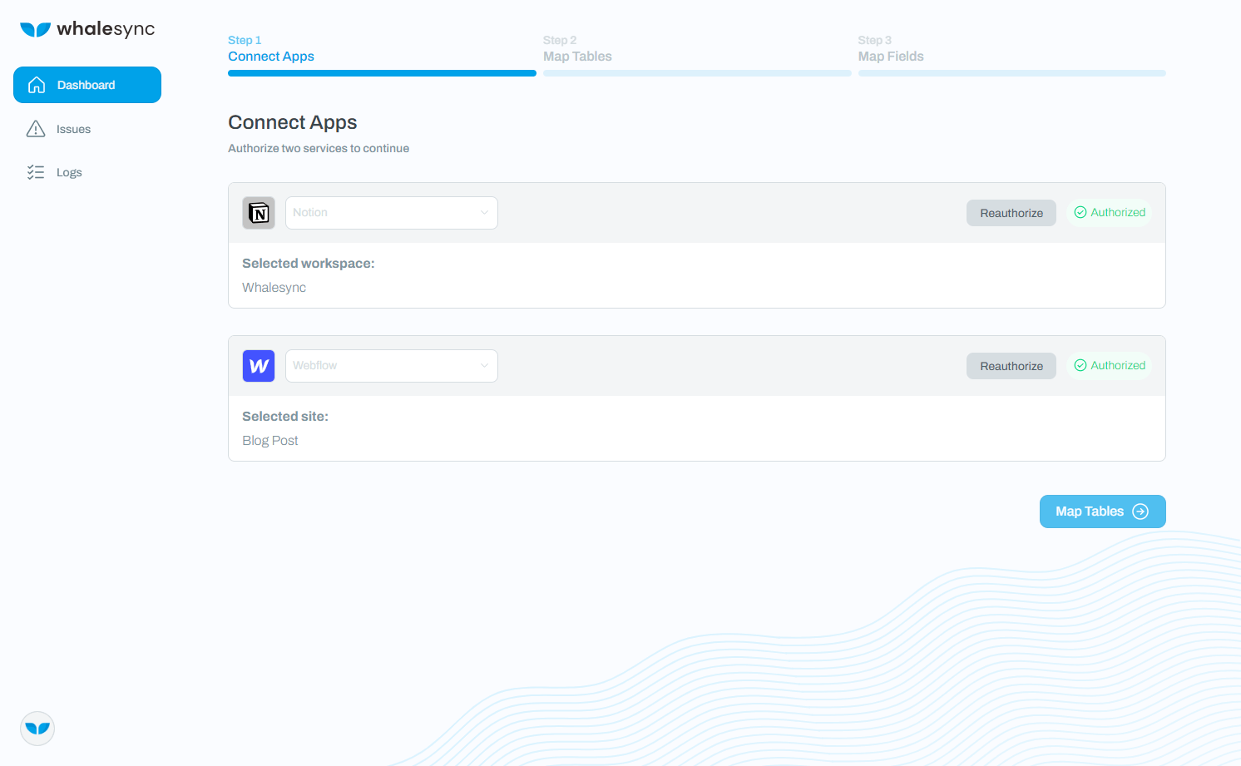Expand Webflow dropdown chevron arrow
The width and height of the screenshot is (1241, 766).
484,366
